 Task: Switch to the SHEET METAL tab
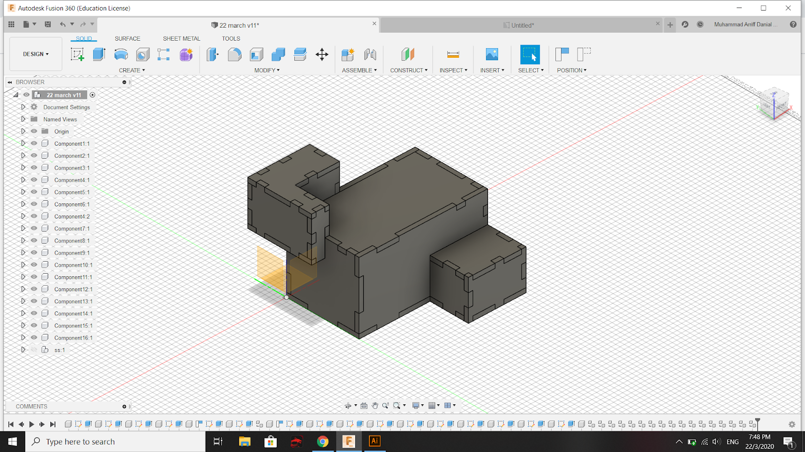point(181,38)
